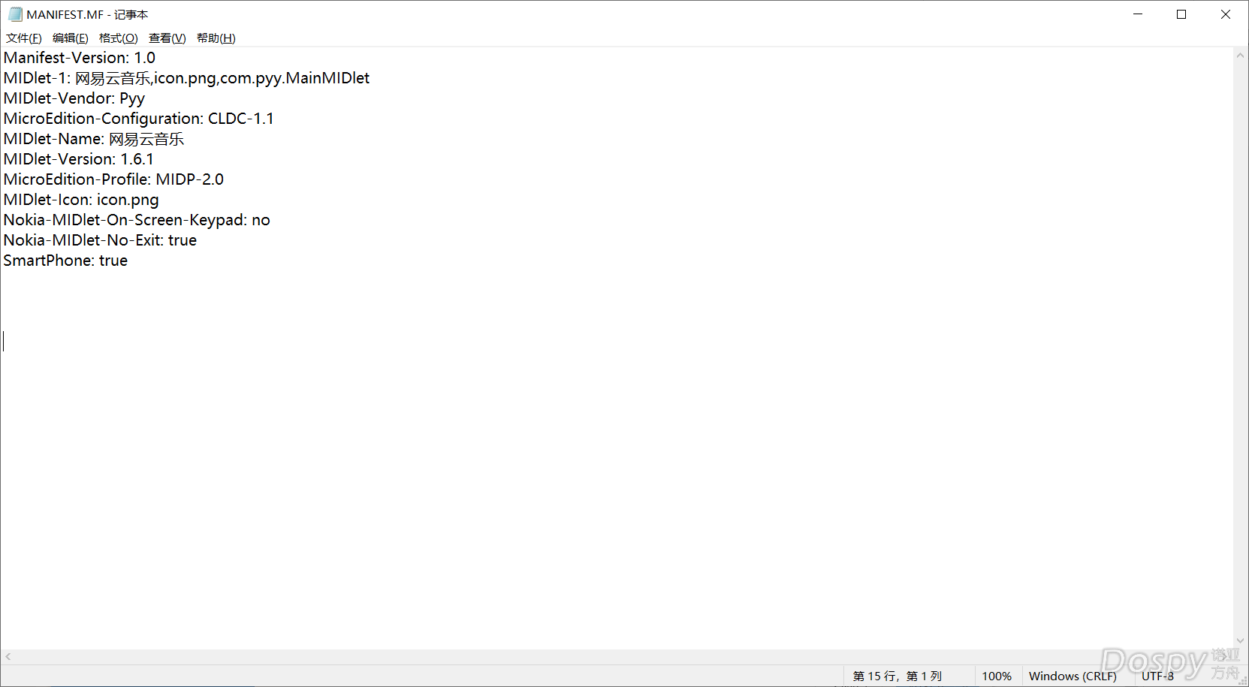Open the 编辑(E) menu
Screen dimensions: 1249x687
tap(71, 38)
